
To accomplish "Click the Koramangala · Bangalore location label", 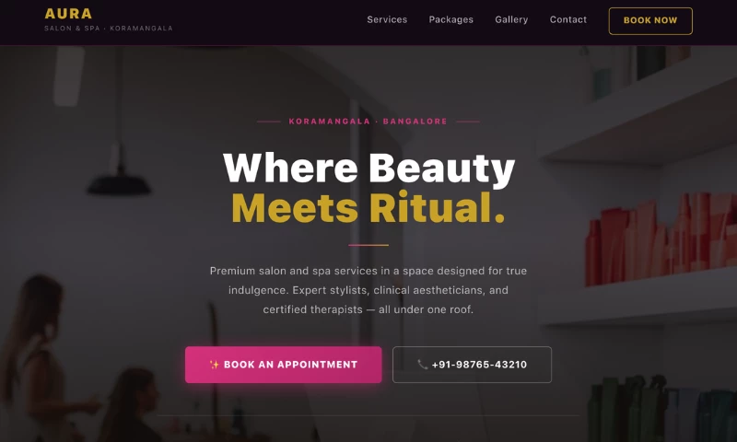I will coord(368,122).
